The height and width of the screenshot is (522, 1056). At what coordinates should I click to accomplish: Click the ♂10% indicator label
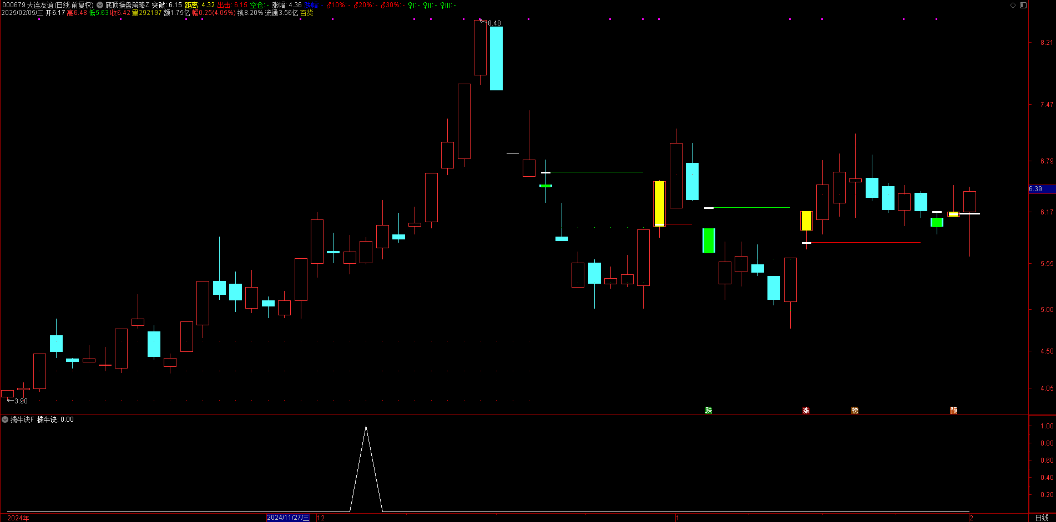[337, 5]
